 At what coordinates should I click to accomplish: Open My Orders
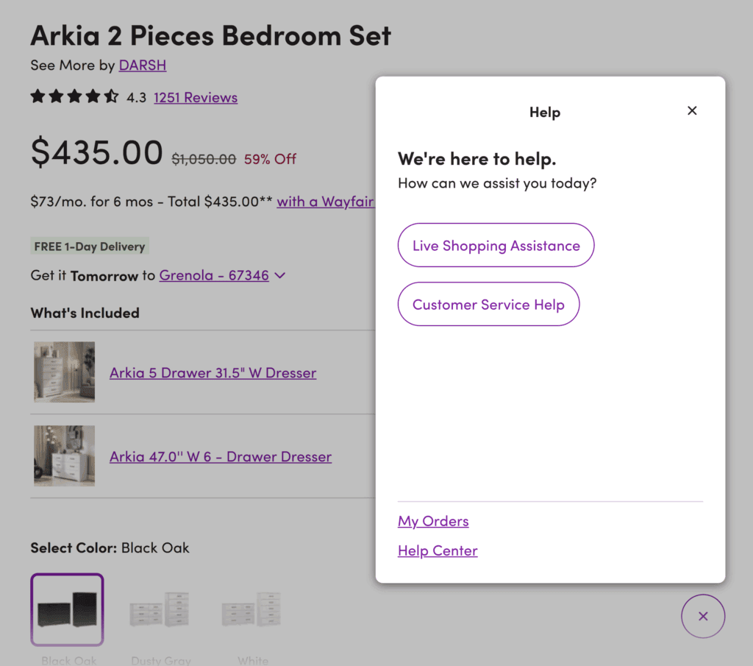coord(432,521)
